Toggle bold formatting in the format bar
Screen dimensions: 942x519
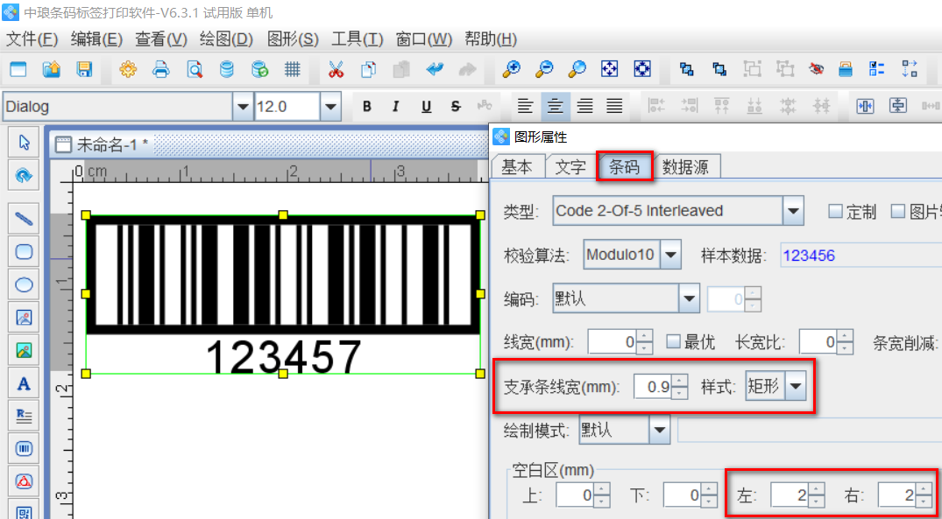[x=367, y=106]
